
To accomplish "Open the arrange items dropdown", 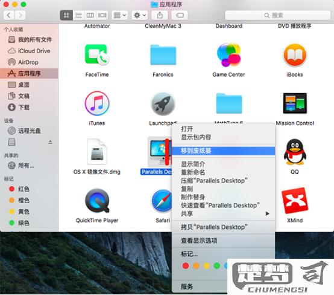I will click(x=120, y=15).
